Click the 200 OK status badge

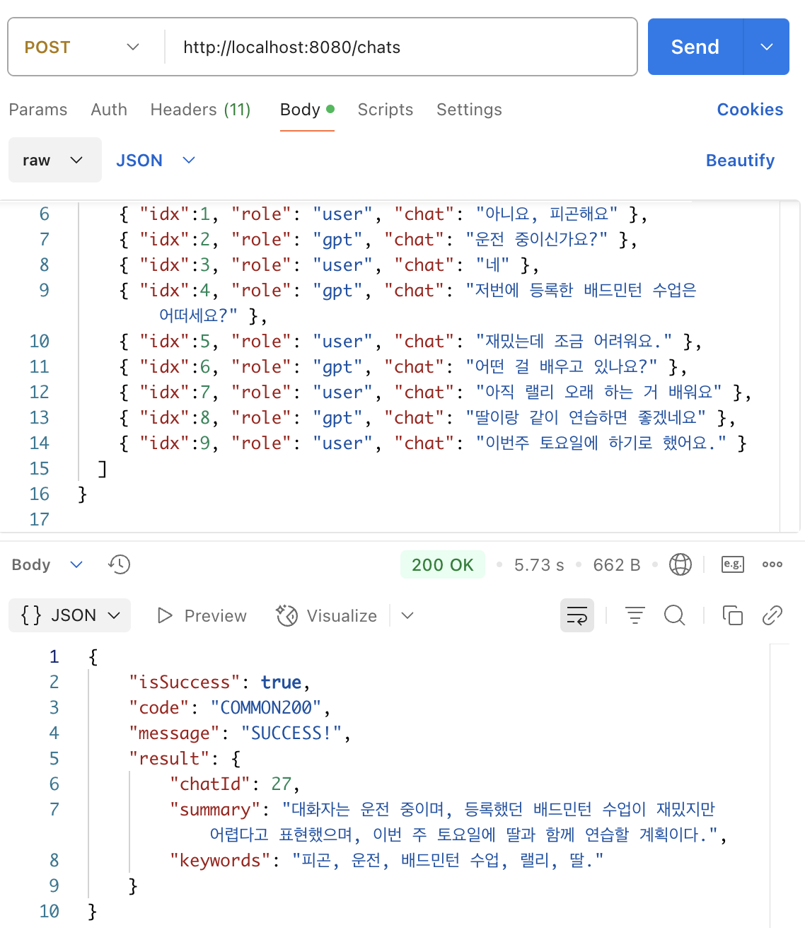click(443, 564)
